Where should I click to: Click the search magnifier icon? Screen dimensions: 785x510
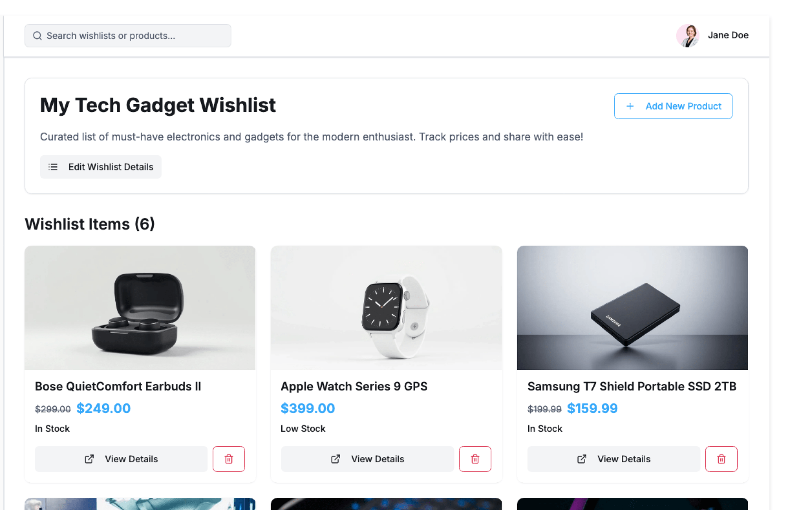pyautogui.click(x=37, y=36)
